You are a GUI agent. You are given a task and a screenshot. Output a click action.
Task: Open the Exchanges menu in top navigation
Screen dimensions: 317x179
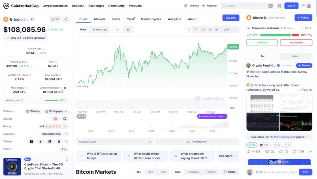tap(96, 6)
